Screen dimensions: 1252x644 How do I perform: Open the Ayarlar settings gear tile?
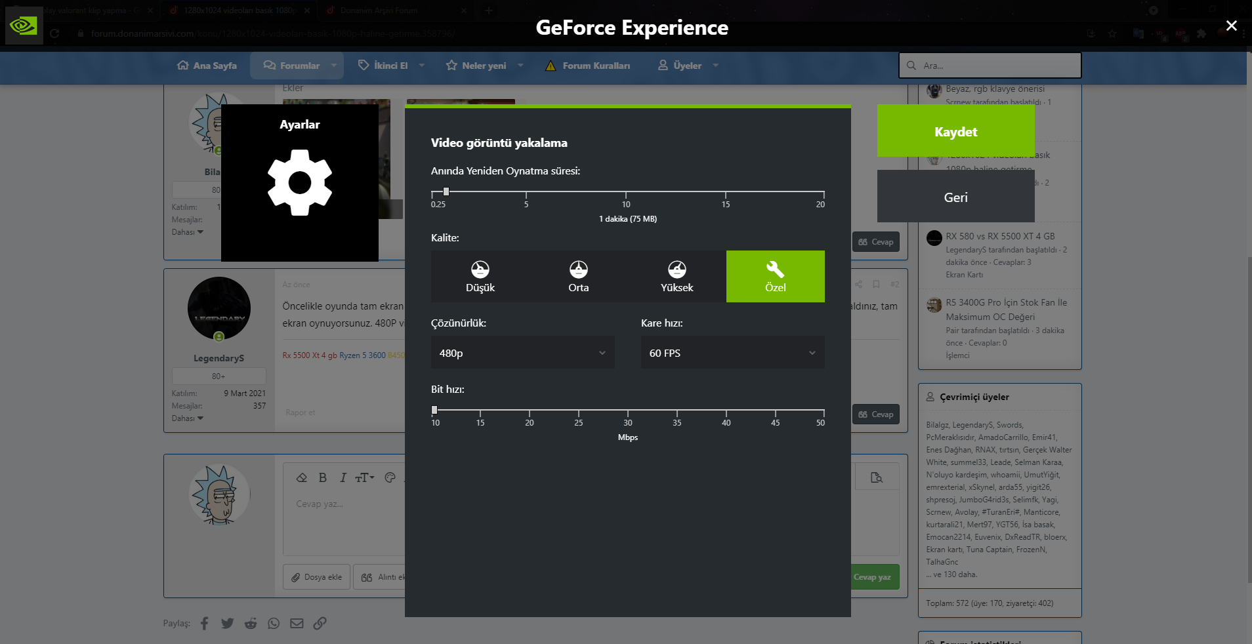pyautogui.click(x=300, y=183)
